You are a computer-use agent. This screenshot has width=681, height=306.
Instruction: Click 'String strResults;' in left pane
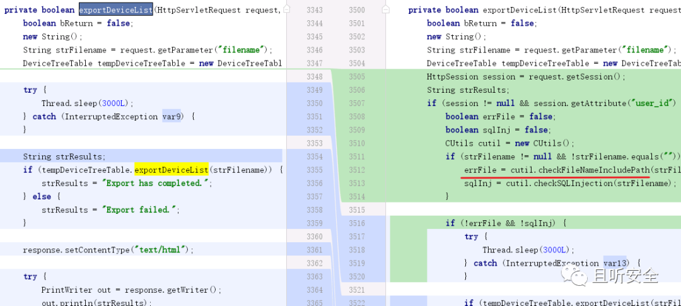pos(64,156)
